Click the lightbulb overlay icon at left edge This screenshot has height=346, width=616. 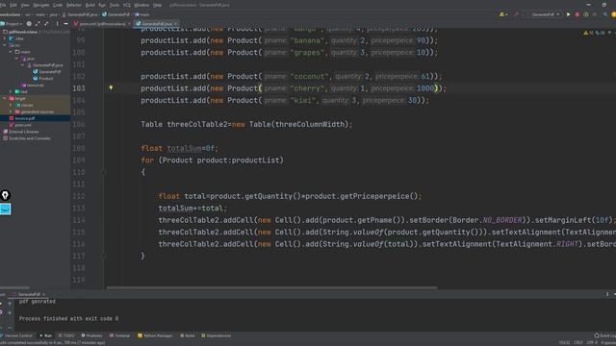(x=5, y=195)
